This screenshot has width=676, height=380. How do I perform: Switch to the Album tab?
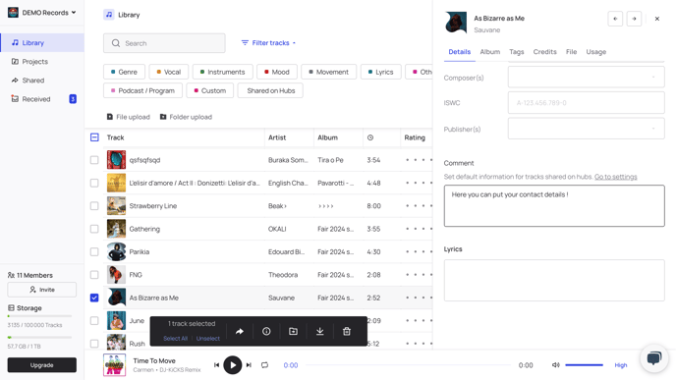(x=489, y=52)
